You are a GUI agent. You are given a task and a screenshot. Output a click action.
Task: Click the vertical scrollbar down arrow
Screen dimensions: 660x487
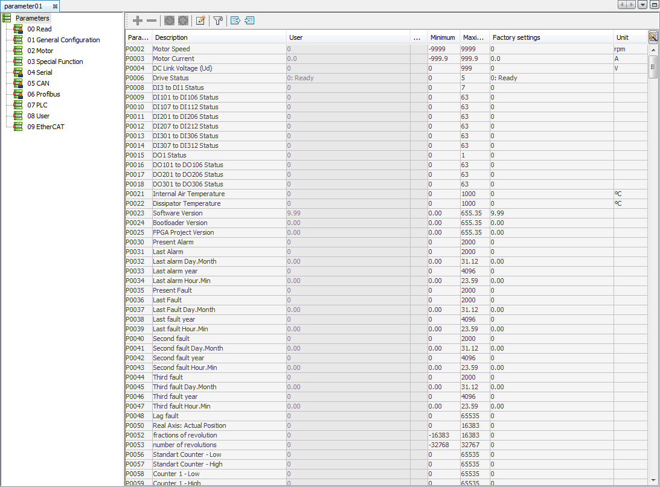653,480
